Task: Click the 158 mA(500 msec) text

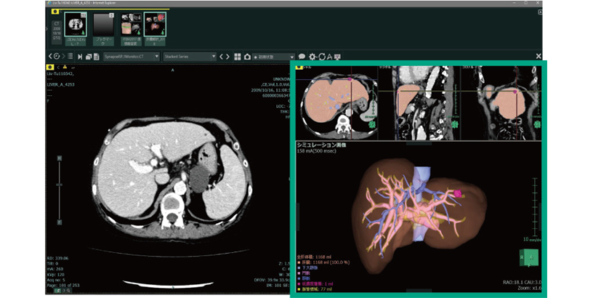Action: click(317, 151)
